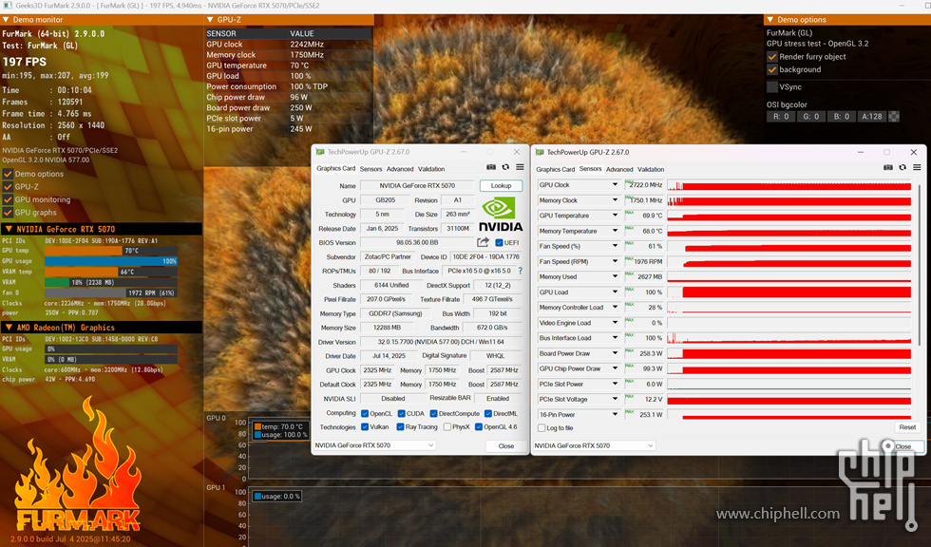Image resolution: width=931 pixels, height=547 pixels.
Task: Click the BIOS export share icon
Action: [483, 242]
